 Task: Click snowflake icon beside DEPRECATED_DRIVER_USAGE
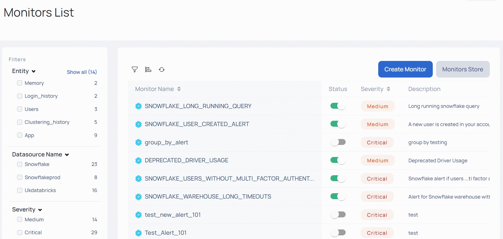tap(139, 160)
